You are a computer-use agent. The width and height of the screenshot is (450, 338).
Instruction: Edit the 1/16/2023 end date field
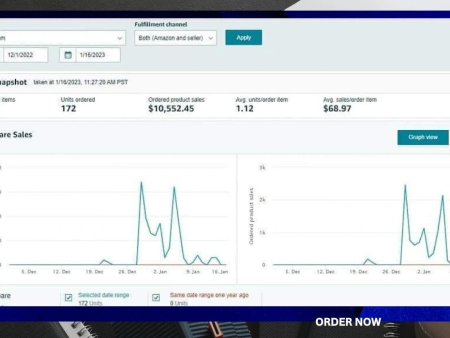(x=98, y=55)
